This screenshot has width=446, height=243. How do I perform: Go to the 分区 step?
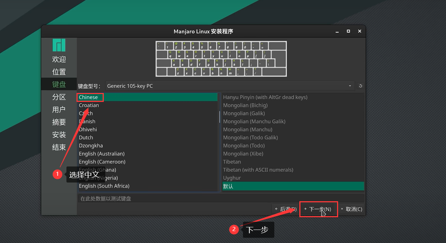coord(59,97)
